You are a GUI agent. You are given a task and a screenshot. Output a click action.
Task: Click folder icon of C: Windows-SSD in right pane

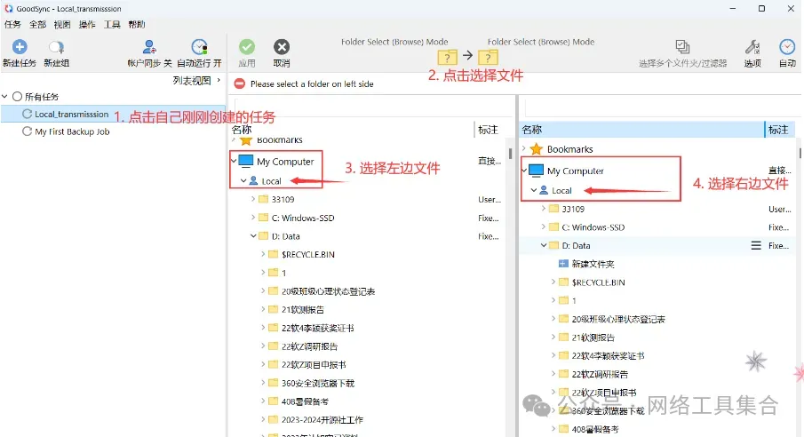click(553, 226)
